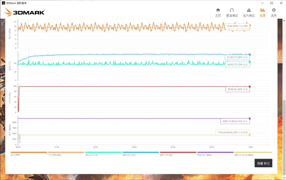The image size is (286, 180).
Task: Click the 隐藏 标记 button
Action: (x=263, y=163)
